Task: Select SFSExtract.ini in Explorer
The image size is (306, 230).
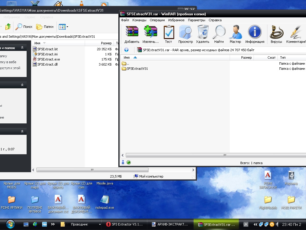Action: pyautogui.click(x=45, y=54)
